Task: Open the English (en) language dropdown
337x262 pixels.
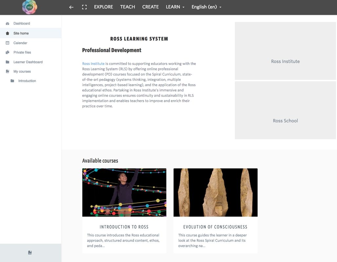Action: tap(207, 7)
